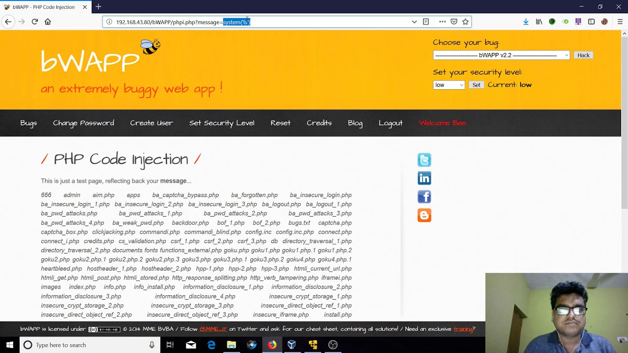Reload the current page
Viewport: 628px width, 353px height.
pyautogui.click(x=35, y=22)
